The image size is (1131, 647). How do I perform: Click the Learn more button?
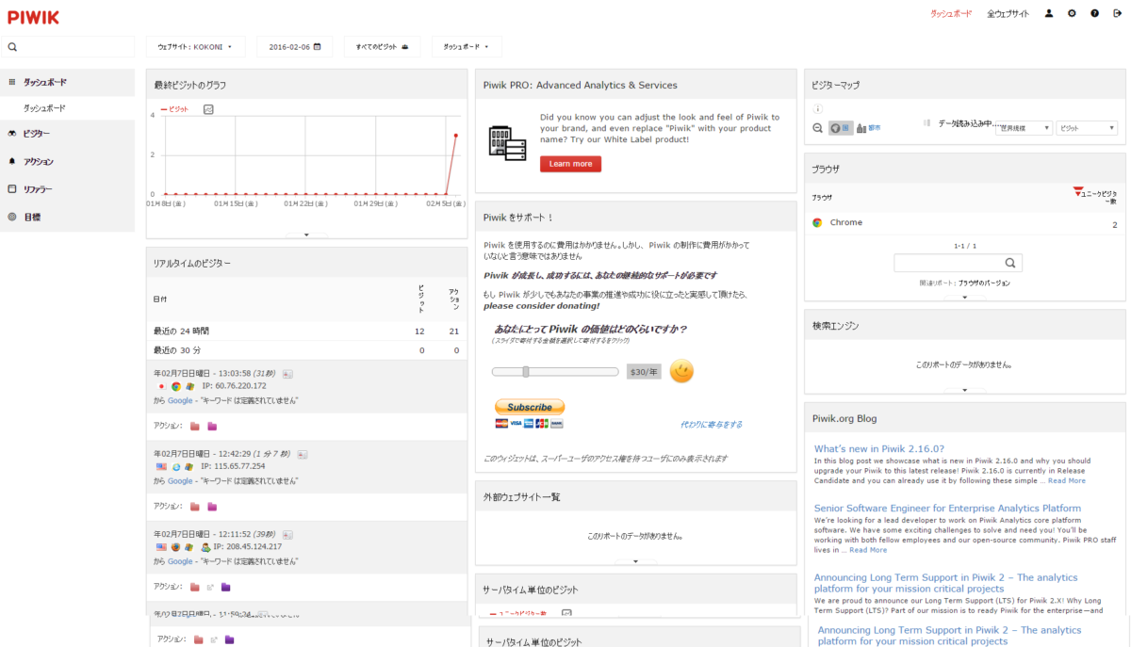pyautogui.click(x=570, y=164)
